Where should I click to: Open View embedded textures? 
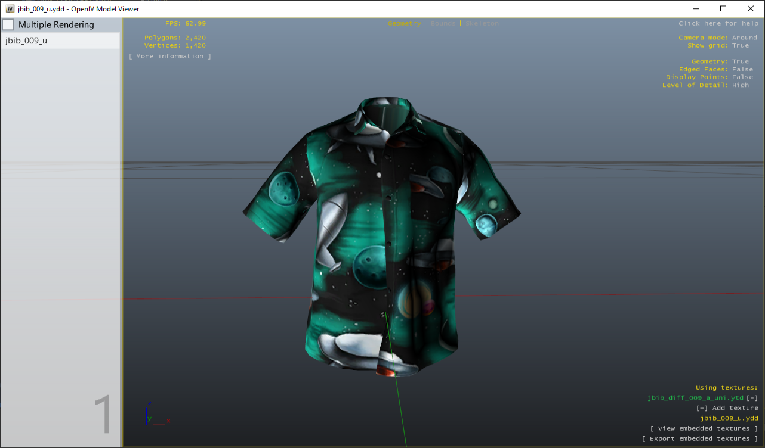704,428
